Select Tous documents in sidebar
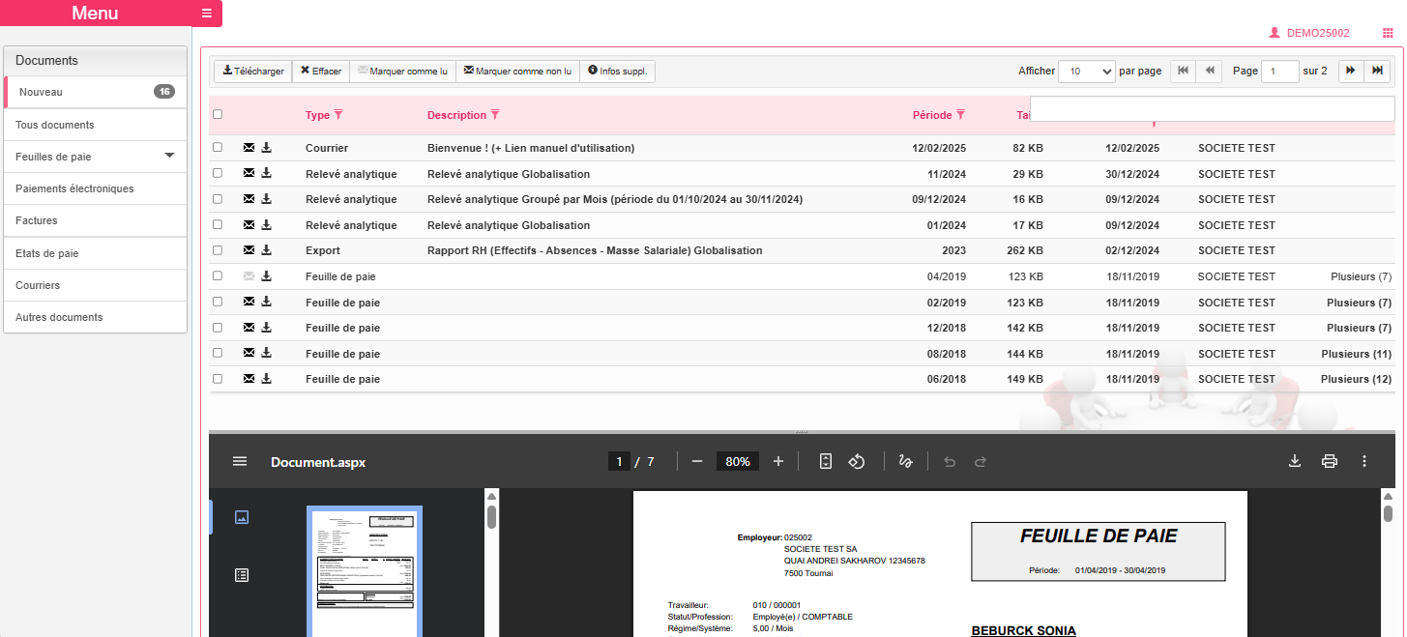Viewport: 1407px width, 637px height. coord(55,125)
